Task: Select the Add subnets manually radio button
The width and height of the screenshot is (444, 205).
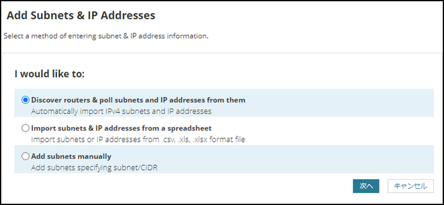Action: (25, 156)
